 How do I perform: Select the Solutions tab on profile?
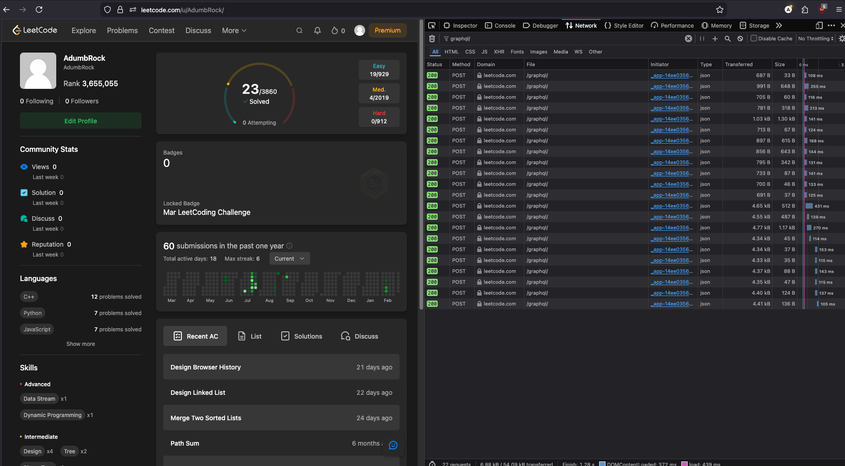pyautogui.click(x=302, y=336)
